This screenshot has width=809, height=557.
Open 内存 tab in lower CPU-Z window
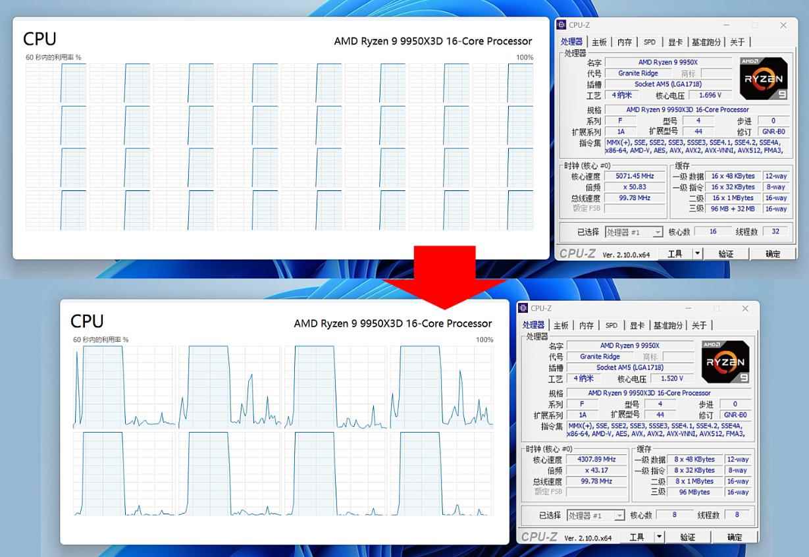[587, 325]
